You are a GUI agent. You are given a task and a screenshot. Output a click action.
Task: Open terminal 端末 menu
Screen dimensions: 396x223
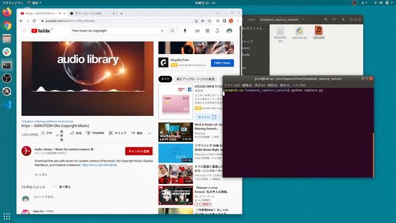[x=285, y=85]
